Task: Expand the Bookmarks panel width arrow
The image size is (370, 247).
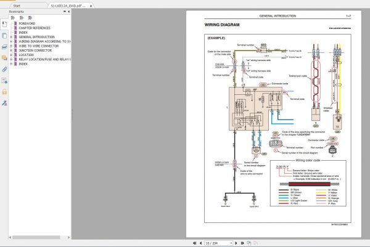Action: 65,11
